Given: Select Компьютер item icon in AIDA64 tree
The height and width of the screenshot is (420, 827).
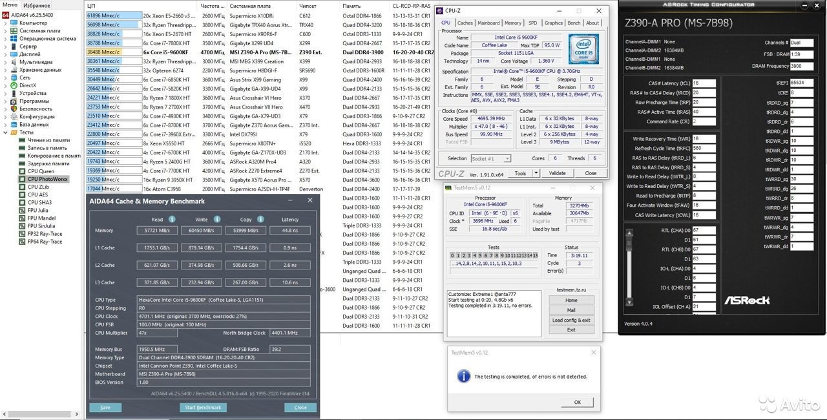Looking at the screenshot, I should [x=14, y=23].
